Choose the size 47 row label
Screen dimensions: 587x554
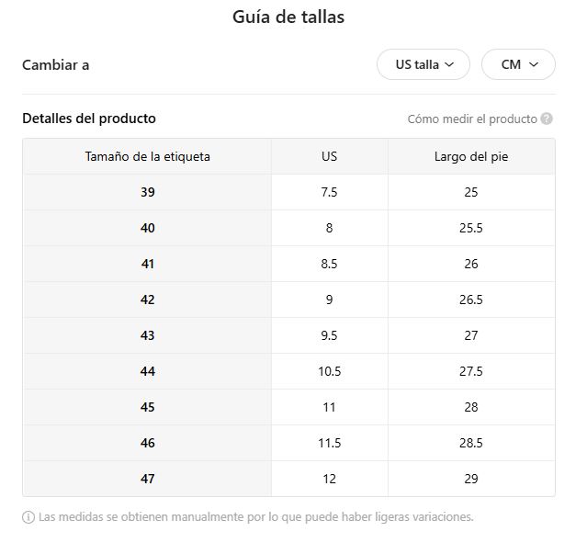pos(148,479)
